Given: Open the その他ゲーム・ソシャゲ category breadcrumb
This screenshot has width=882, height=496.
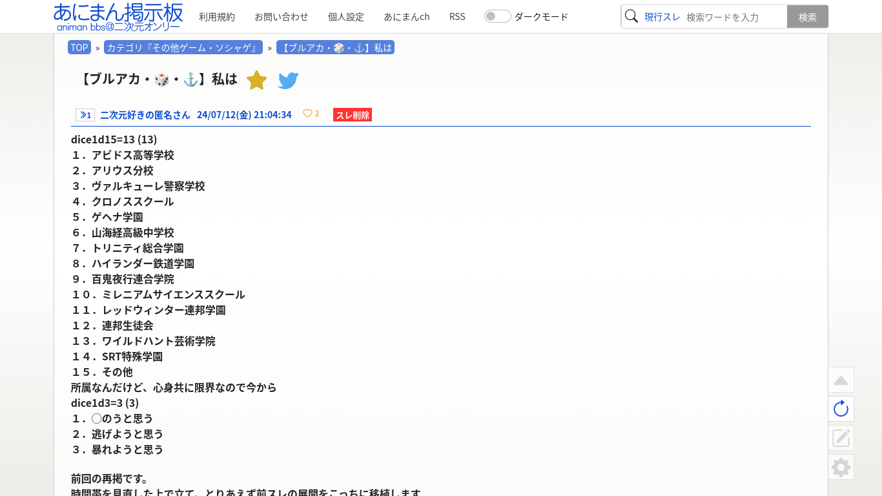Looking at the screenshot, I should click(183, 47).
